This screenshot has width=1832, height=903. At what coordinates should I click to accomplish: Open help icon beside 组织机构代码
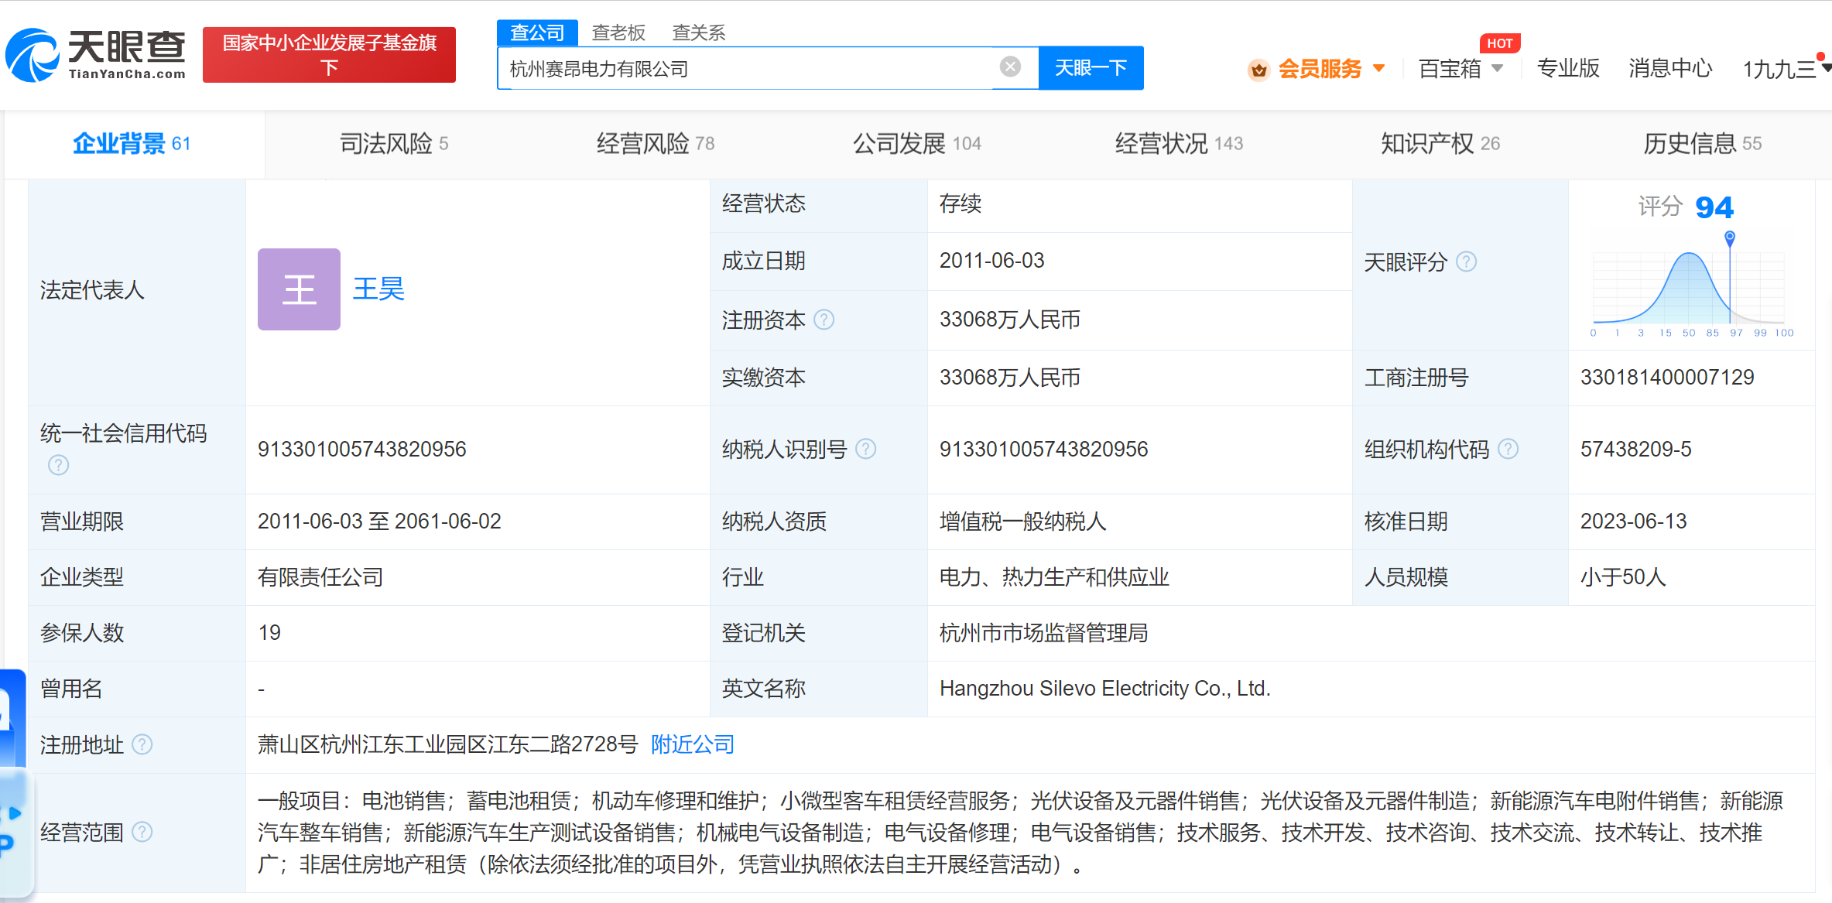[x=1508, y=449]
